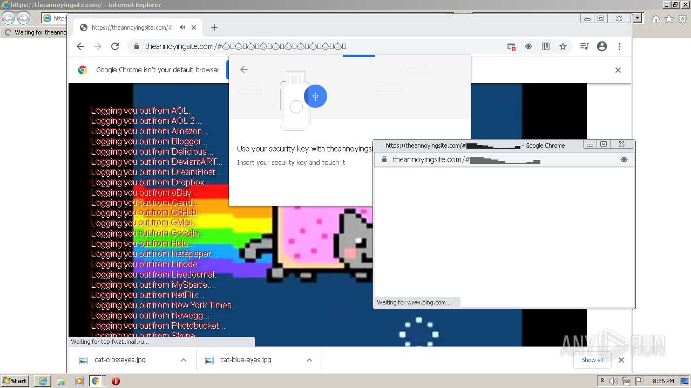Mute the tab via the speaker icon
The width and height of the screenshot is (691, 388).
(x=182, y=27)
